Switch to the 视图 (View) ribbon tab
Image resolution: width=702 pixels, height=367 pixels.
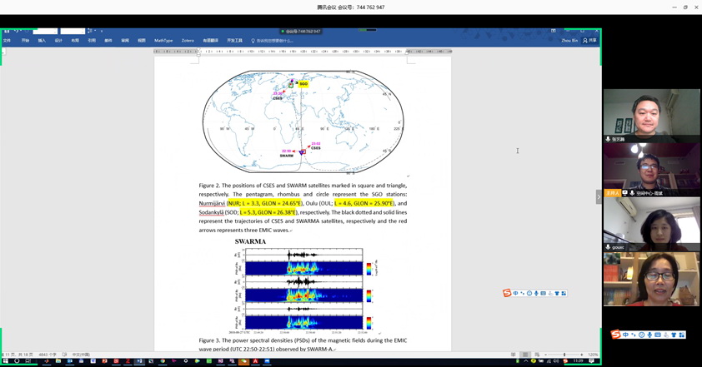pyautogui.click(x=141, y=41)
